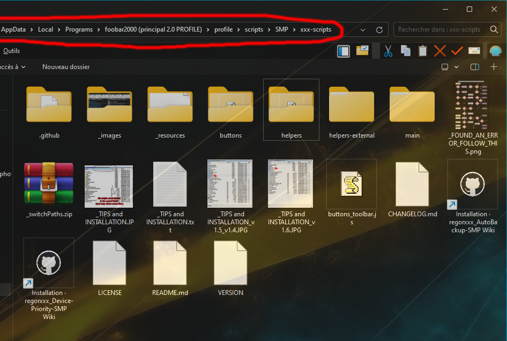
Task: Select Installation regorxxx_Device-Priority-SMP Wiki shortcut
Action: click(49, 279)
